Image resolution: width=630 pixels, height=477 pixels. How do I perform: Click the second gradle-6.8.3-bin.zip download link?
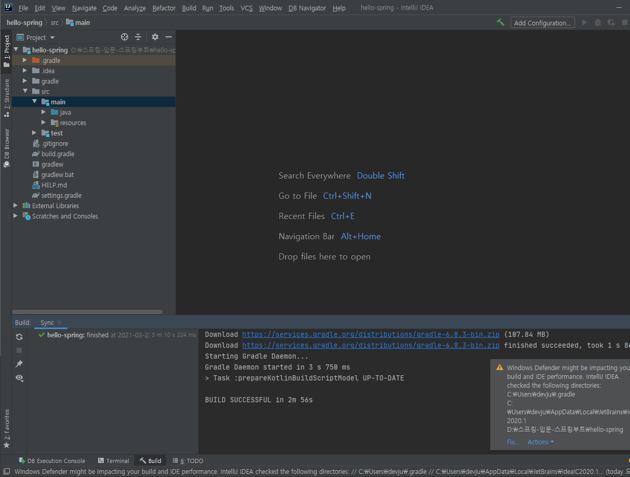pyautogui.click(x=371, y=345)
